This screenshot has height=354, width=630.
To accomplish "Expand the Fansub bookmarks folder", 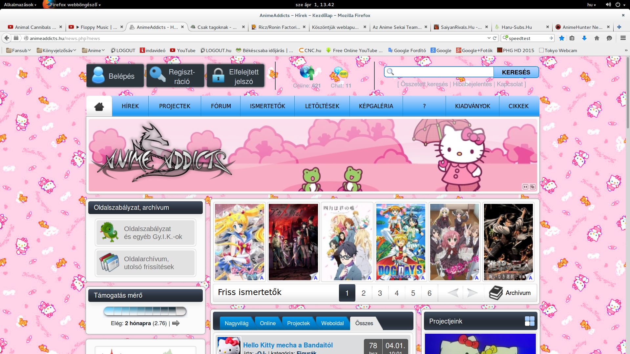I will point(19,50).
